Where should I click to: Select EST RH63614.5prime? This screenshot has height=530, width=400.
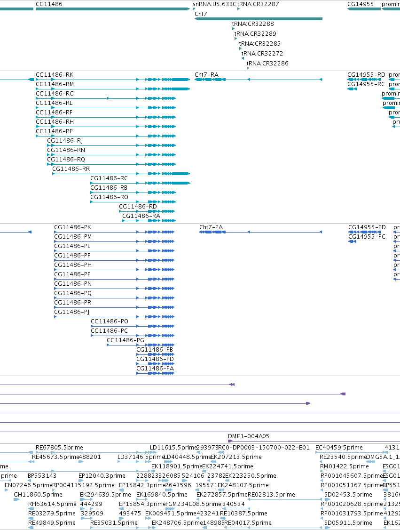(52, 504)
